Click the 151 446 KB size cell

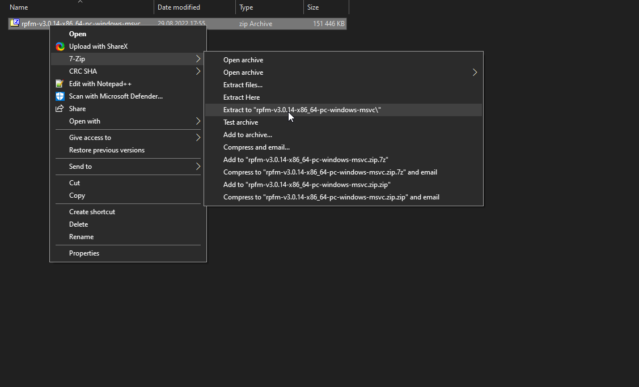click(328, 24)
